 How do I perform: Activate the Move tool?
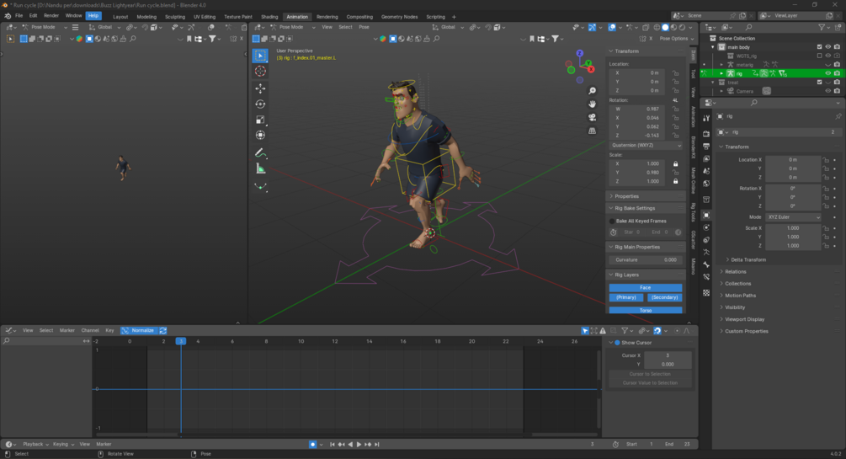pyautogui.click(x=261, y=88)
